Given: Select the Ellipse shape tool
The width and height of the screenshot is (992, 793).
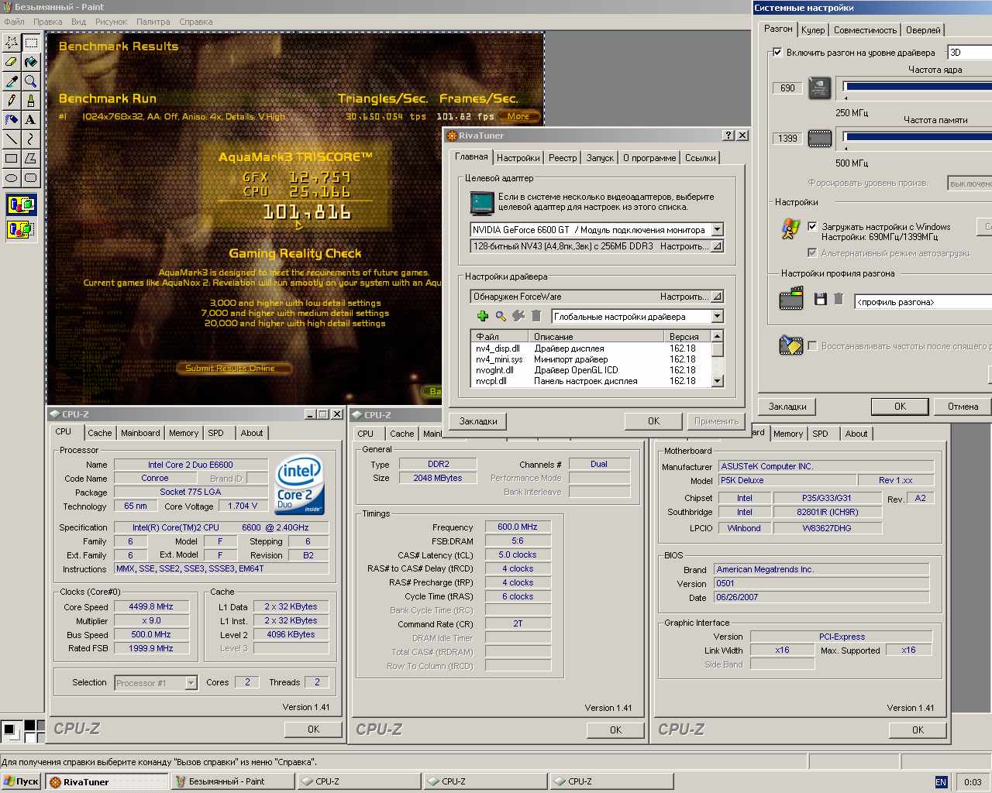Looking at the screenshot, I should point(12,178).
